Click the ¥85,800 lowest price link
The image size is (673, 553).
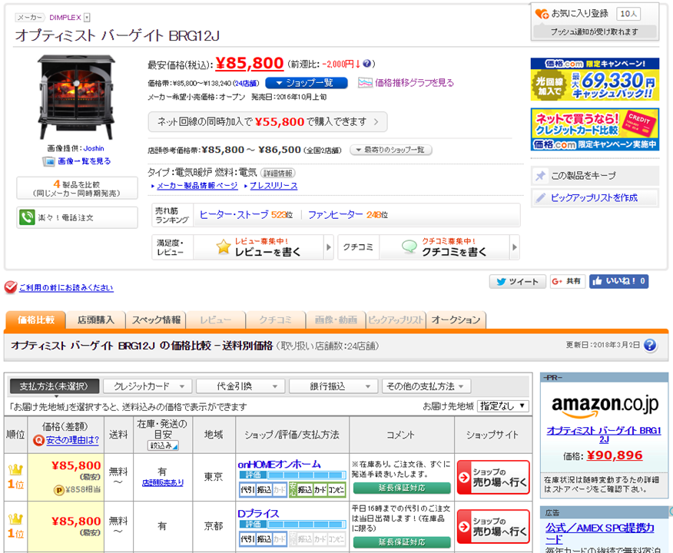click(250, 63)
